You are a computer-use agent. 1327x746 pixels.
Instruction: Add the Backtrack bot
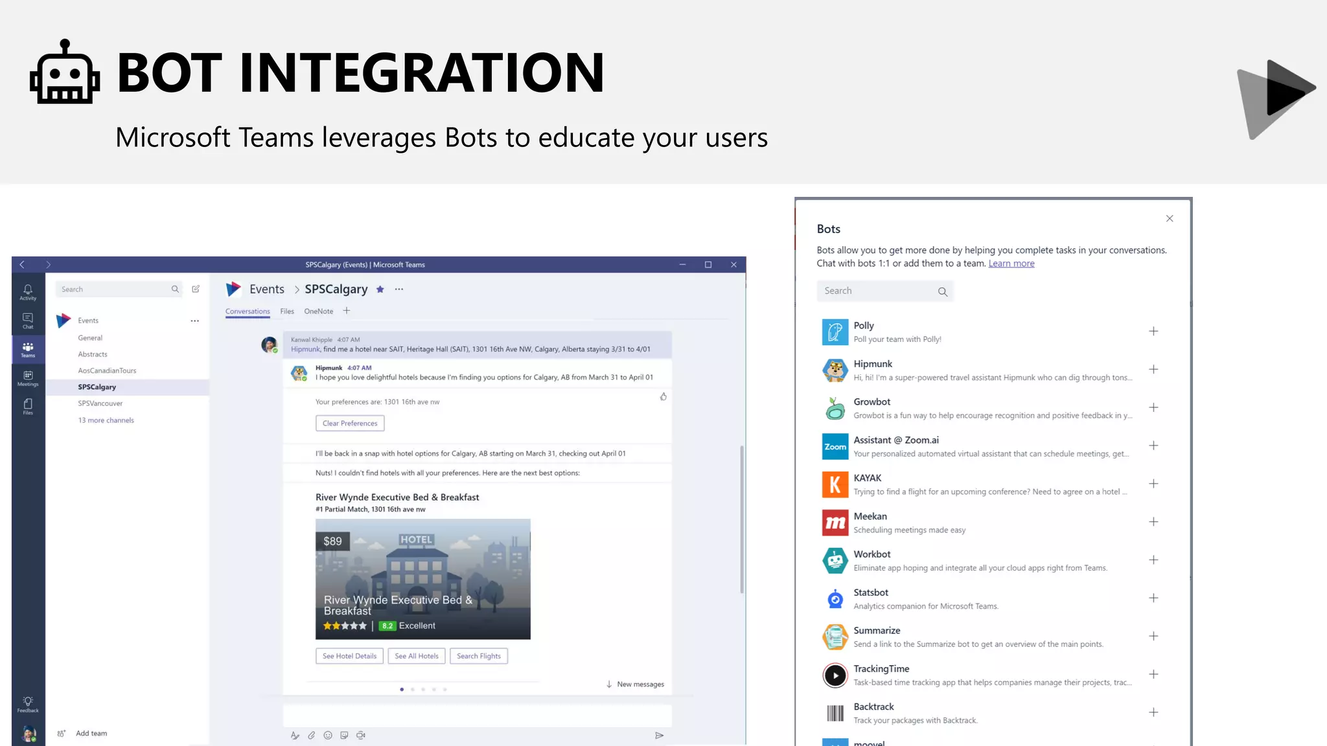(1153, 712)
